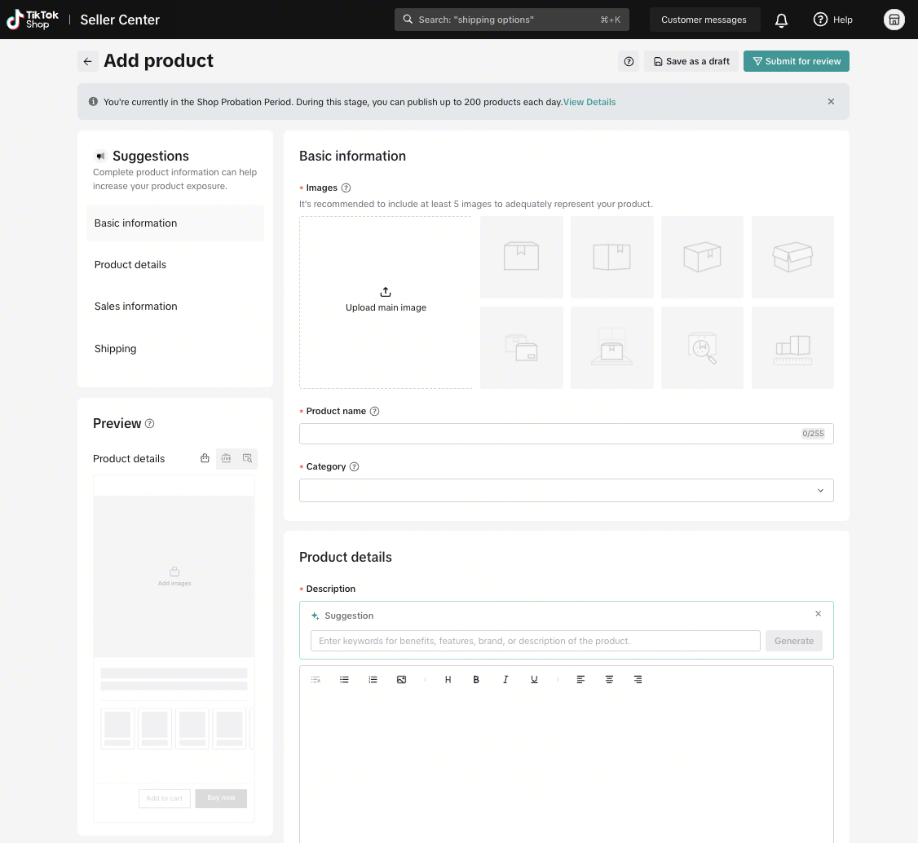Click the back arrow beside Add product
This screenshot has height=843, width=918.
pyautogui.click(x=88, y=61)
